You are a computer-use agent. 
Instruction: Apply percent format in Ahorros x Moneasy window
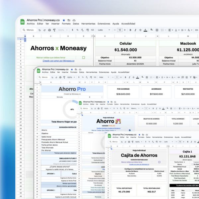tap(77, 30)
